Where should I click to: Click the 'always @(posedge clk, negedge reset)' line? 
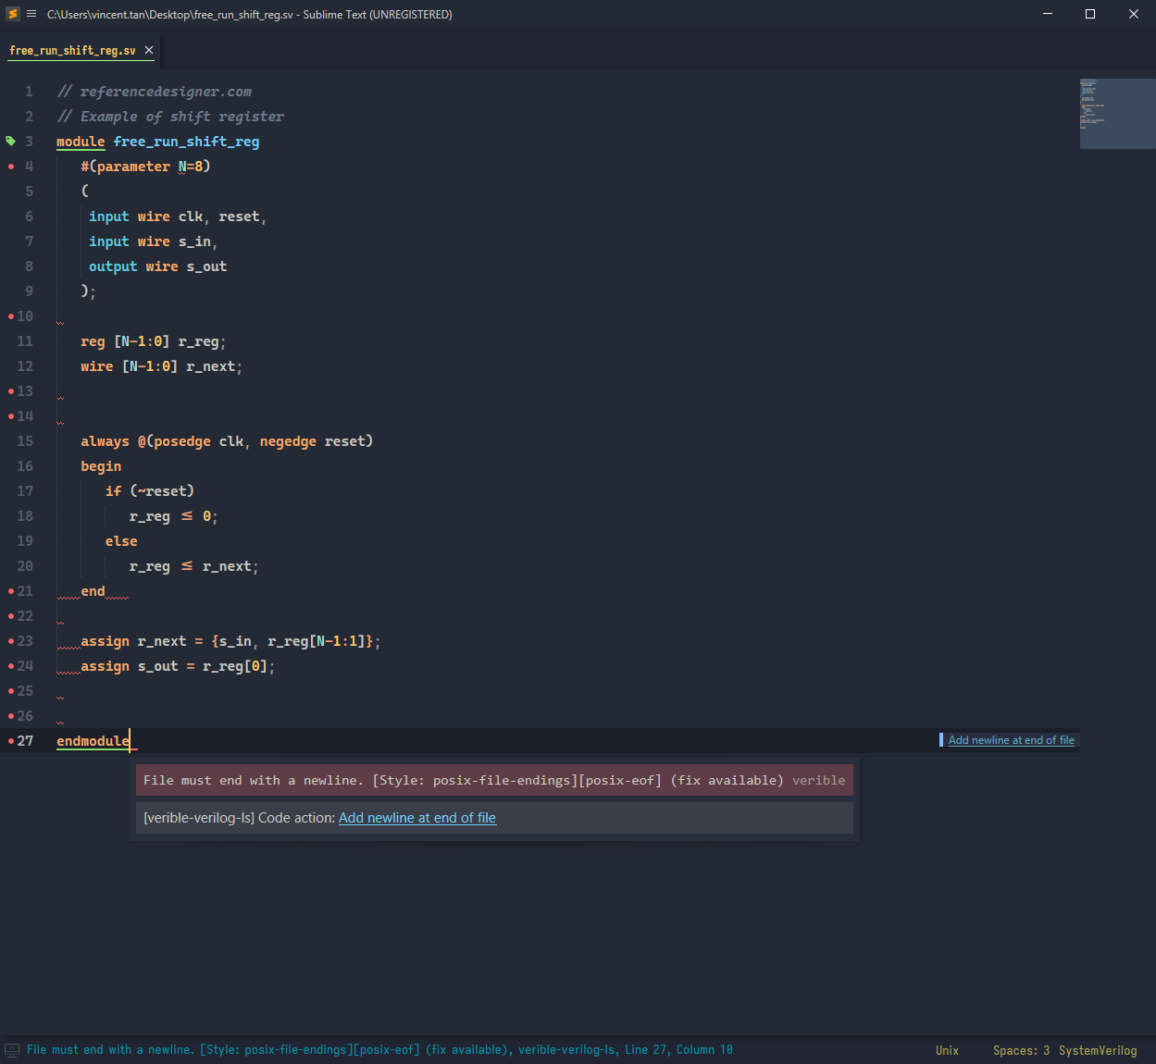tap(227, 441)
